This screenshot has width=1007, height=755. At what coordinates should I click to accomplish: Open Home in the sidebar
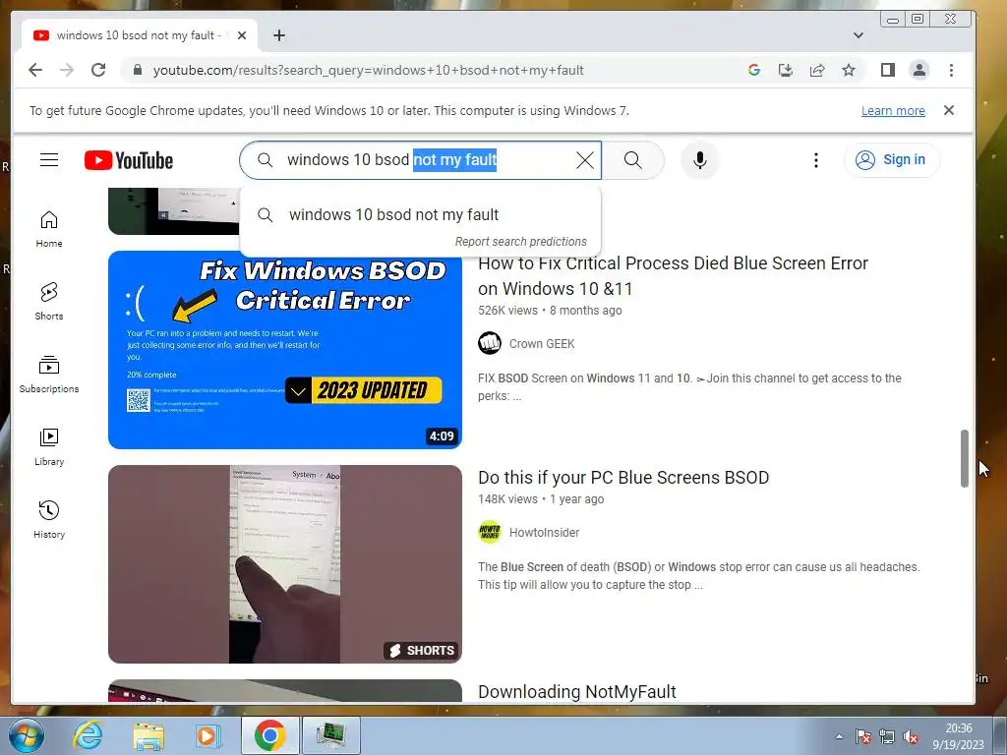49,228
